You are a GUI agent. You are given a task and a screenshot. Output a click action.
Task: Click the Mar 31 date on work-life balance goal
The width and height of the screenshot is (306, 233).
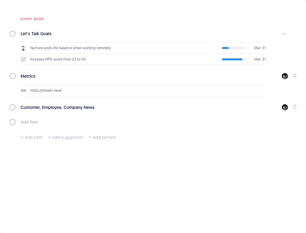pyautogui.click(x=260, y=48)
